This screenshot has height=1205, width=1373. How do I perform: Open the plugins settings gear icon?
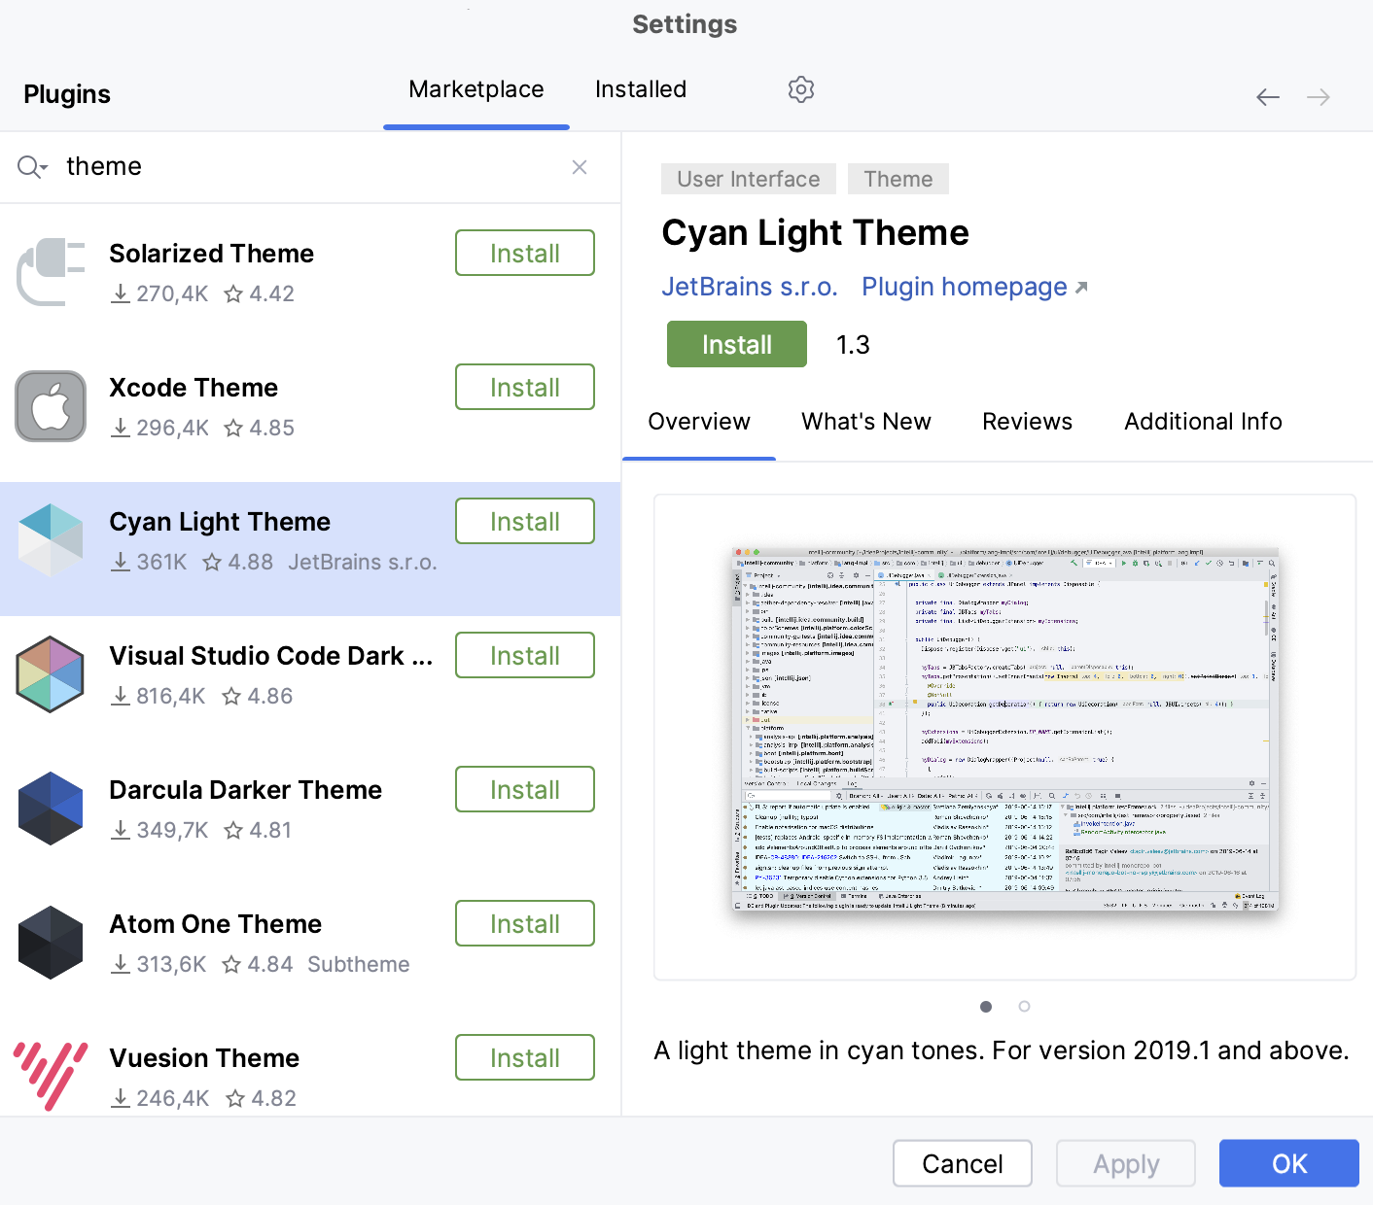(800, 89)
